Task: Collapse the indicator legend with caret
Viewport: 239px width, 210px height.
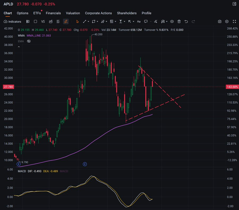Action: coord(19,47)
